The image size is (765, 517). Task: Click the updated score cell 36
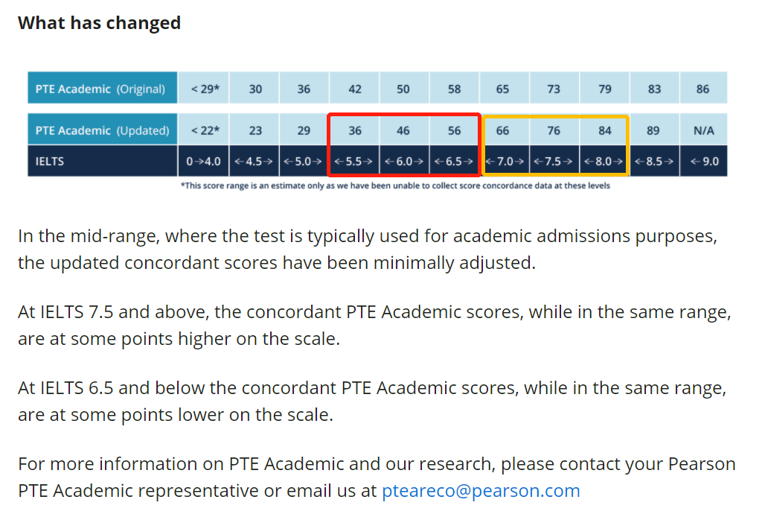point(355,130)
